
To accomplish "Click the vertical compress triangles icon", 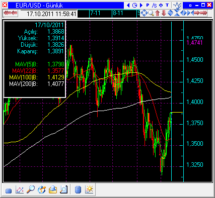I will coord(177,13).
